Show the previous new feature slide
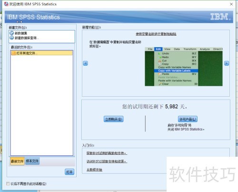The width and height of the screenshot is (238, 192). 85,63
